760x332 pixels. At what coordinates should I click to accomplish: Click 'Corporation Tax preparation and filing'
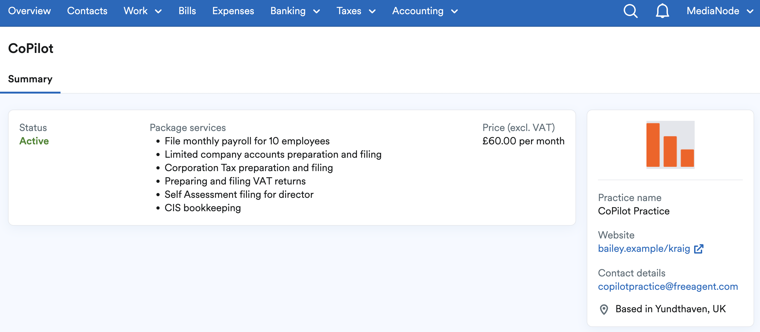click(x=249, y=168)
